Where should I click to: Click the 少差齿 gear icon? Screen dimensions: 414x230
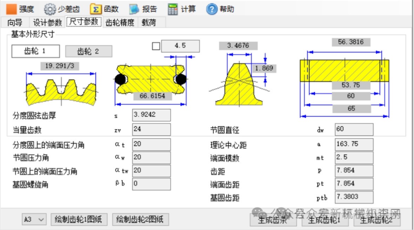click(49, 9)
